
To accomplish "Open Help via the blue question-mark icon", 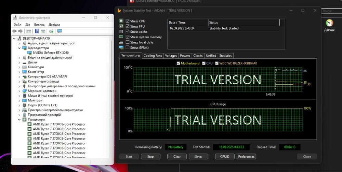I will click(x=37, y=31).
